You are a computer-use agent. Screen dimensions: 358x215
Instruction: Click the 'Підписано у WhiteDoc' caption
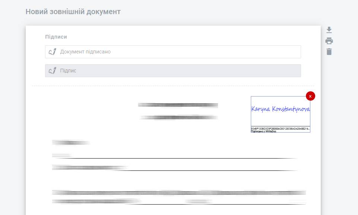pyautogui.click(x=264, y=131)
